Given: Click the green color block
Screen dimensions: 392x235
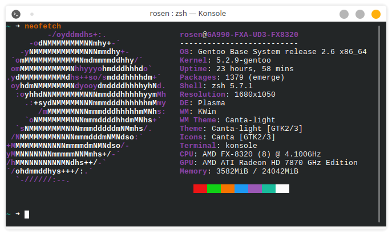Looking at the screenshot, I should click(x=214, y=189).
